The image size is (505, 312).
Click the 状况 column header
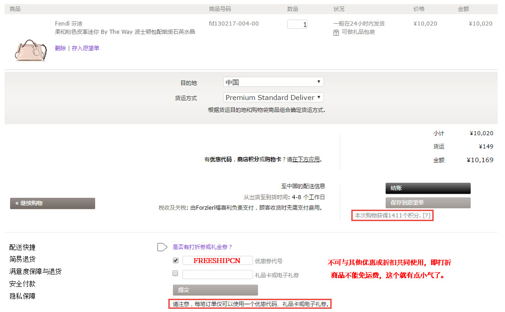coord(339,9)
